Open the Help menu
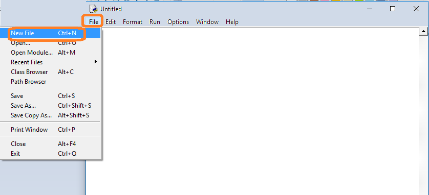 click(x=232, y=22)
